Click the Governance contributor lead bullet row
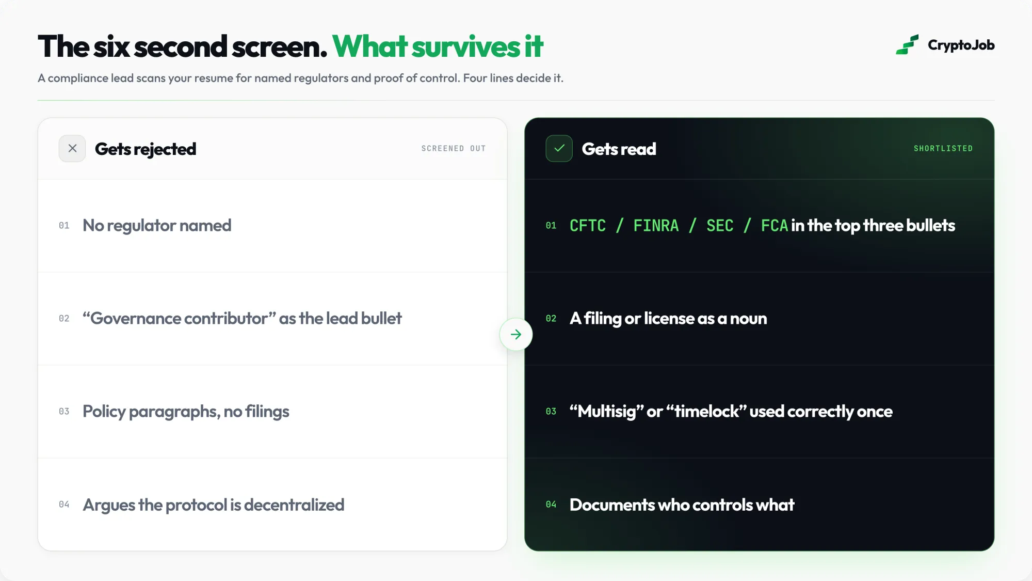 pyautogui.click(x=272, y=319)
